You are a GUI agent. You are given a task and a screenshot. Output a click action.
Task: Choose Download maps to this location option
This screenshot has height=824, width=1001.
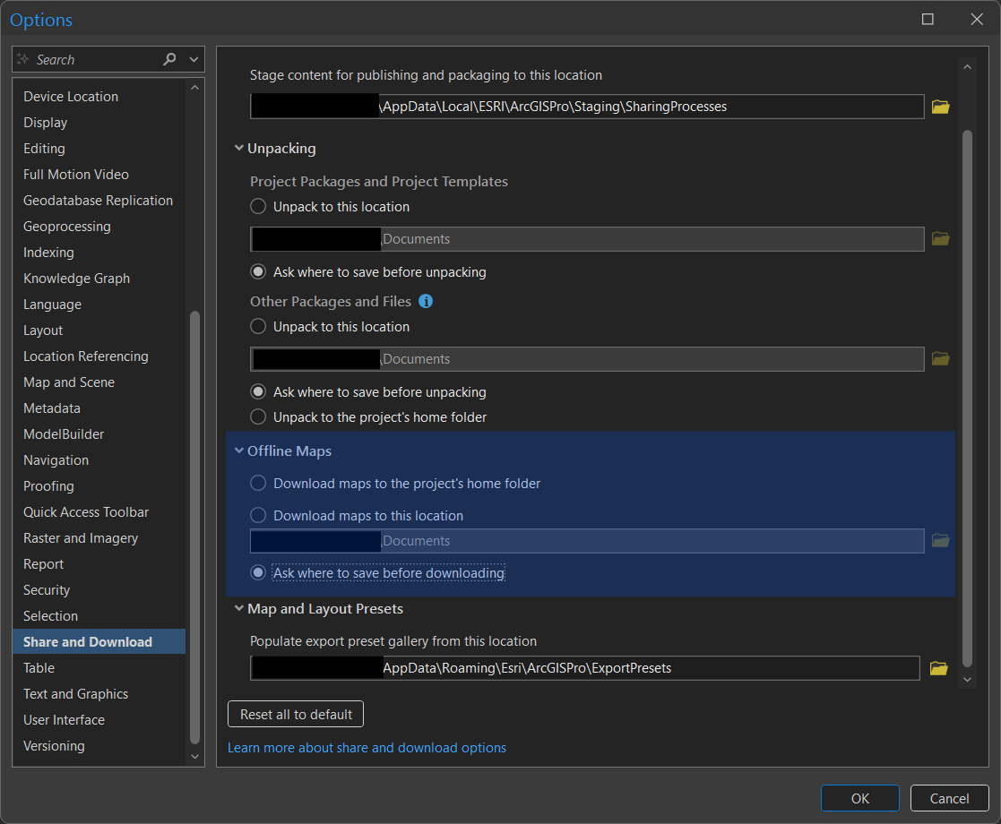pyautogui.click(x=258, y=515)
